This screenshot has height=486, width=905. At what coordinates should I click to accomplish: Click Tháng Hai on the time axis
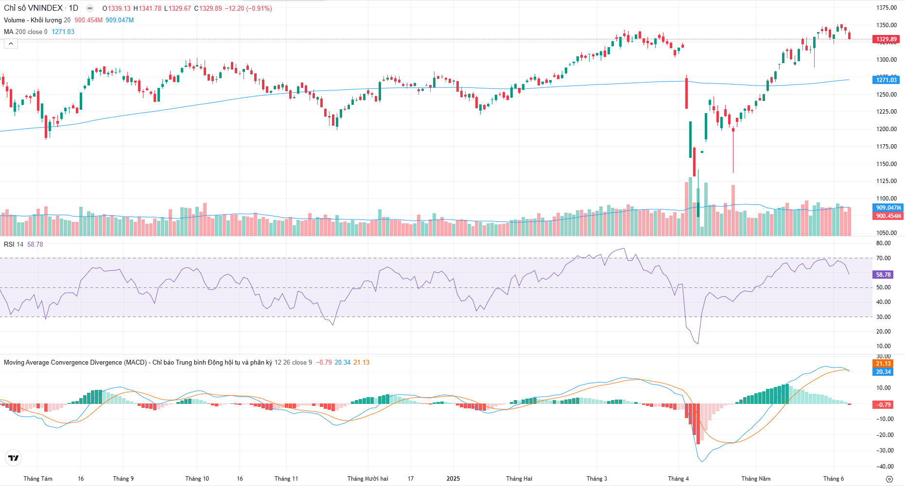(x=519, y=479)
